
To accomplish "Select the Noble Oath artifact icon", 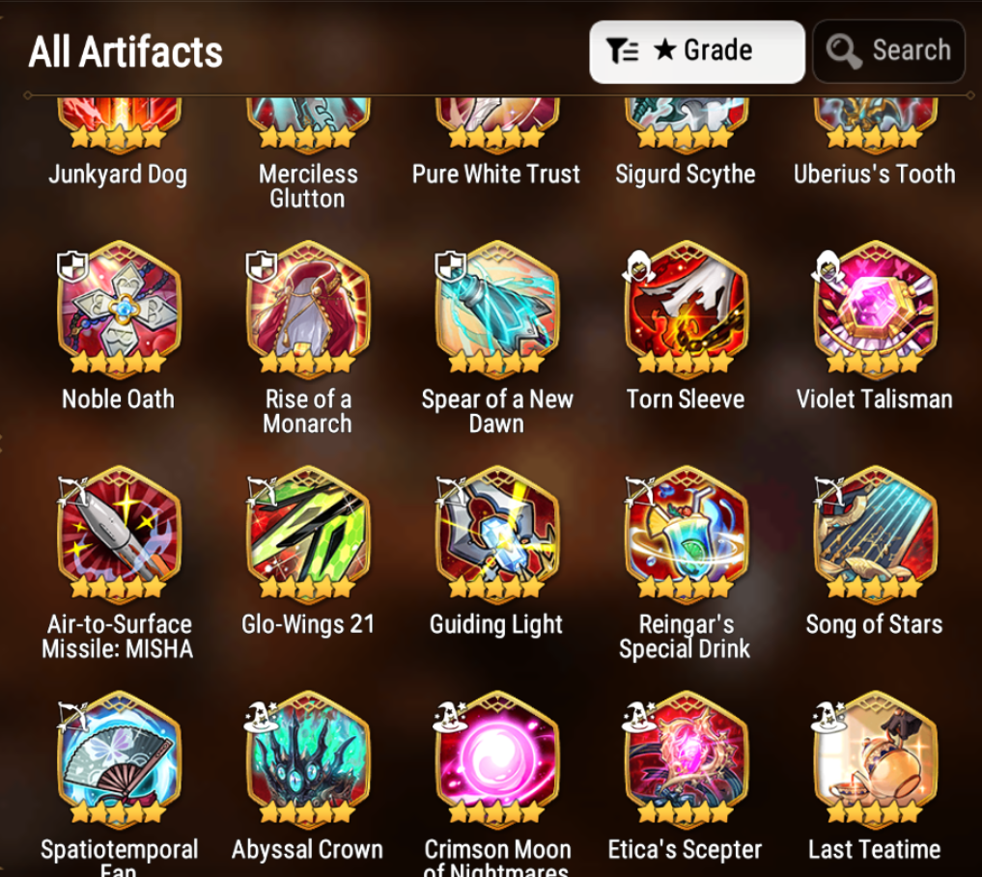I will click(119, 310).
